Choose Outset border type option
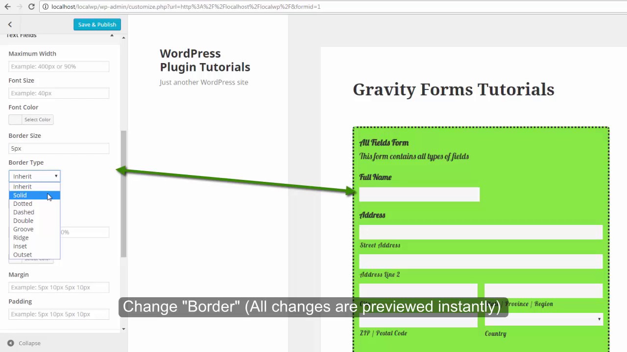627x352 pixels. click(x=34, y=254)
